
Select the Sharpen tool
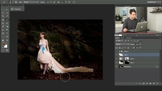(x=3, y=30)
